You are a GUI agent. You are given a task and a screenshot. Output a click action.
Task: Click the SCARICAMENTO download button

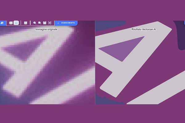click(x=66, y=23)
